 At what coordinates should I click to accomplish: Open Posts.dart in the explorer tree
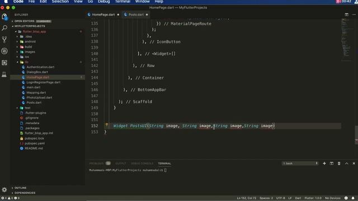point(34,103)
